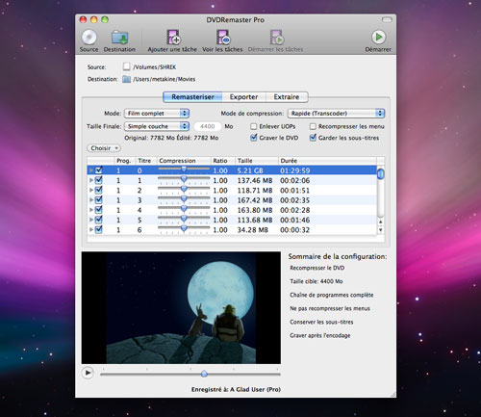Expand the title 6 row disclosure triangle

[x=91, y=230]
